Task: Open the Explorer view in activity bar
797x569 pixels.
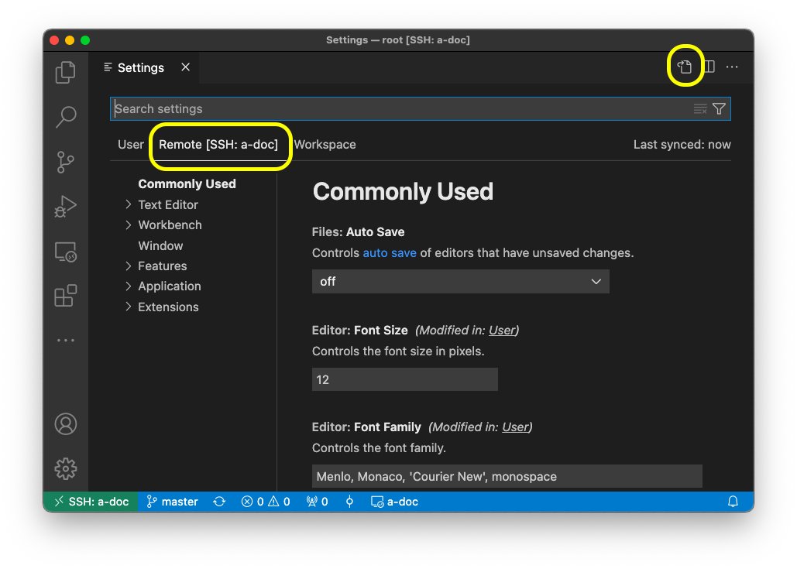Action: (66, 72)
